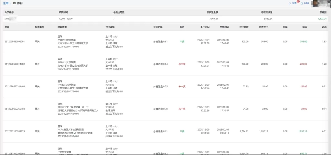Click the summary 总输赢 value 1,502.24
This screenshot has width=331, height=155.
322,19
